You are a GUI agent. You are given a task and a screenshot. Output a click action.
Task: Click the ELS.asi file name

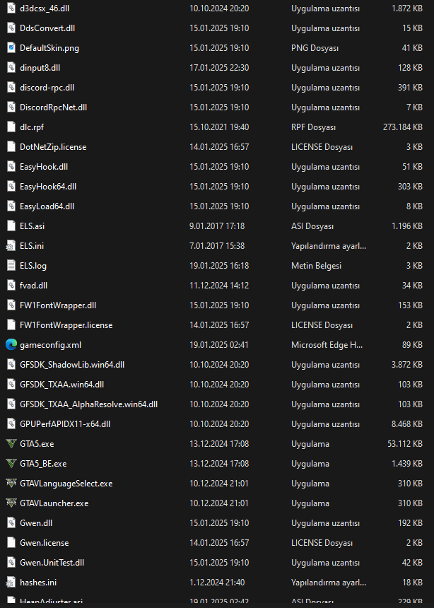point(33,226)
